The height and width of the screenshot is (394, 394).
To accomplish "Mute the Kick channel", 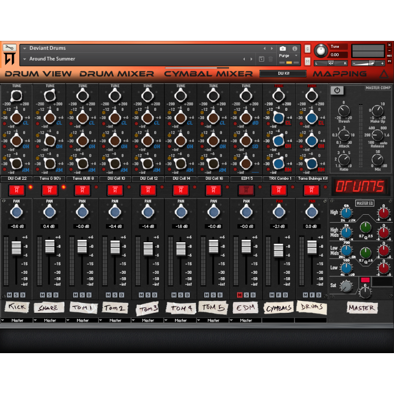I will click(x=9, y=295).
